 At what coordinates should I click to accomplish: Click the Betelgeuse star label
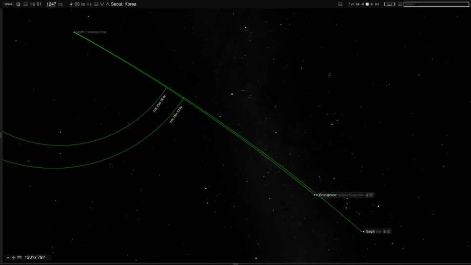[328, 195]
